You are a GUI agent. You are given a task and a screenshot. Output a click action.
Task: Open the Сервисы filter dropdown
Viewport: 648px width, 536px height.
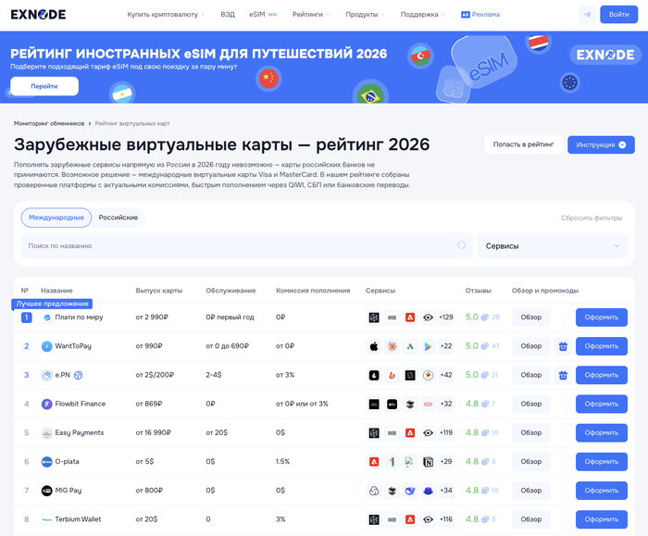pos(552,246)
